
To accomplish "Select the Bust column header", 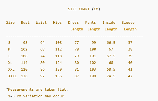I will tap(25, 22).
